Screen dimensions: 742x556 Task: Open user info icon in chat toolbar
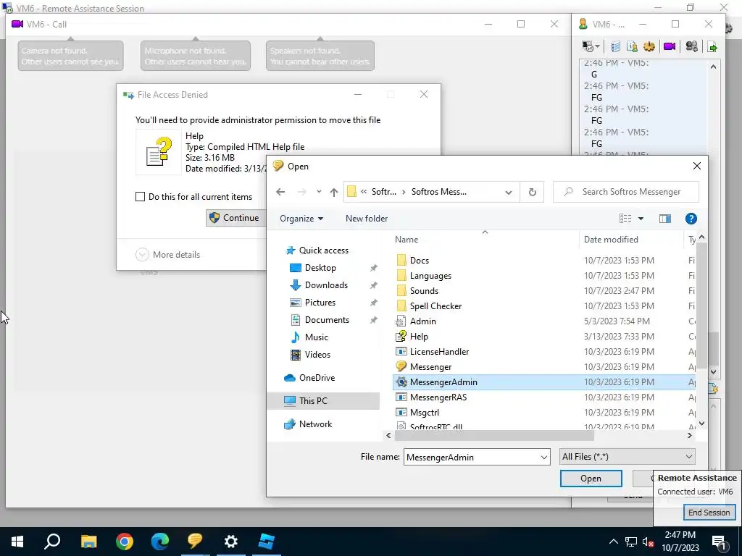click(632, 46)
